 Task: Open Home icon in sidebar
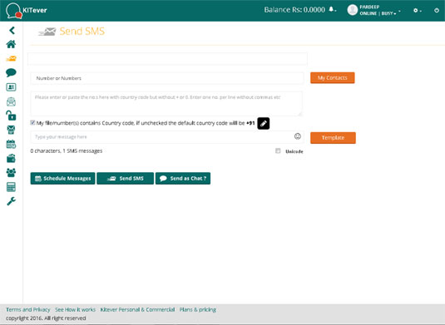[x=11, y=44]
